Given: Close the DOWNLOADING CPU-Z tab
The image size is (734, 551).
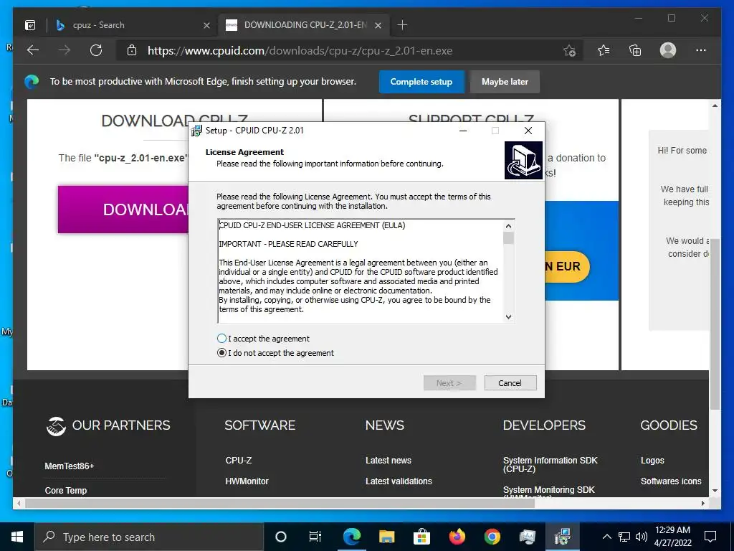Looking at the screenshot, I should point(378,25).
